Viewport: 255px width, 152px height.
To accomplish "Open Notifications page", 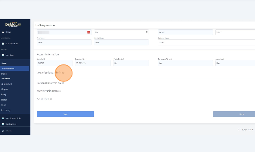I will click(x=11, y=124).
